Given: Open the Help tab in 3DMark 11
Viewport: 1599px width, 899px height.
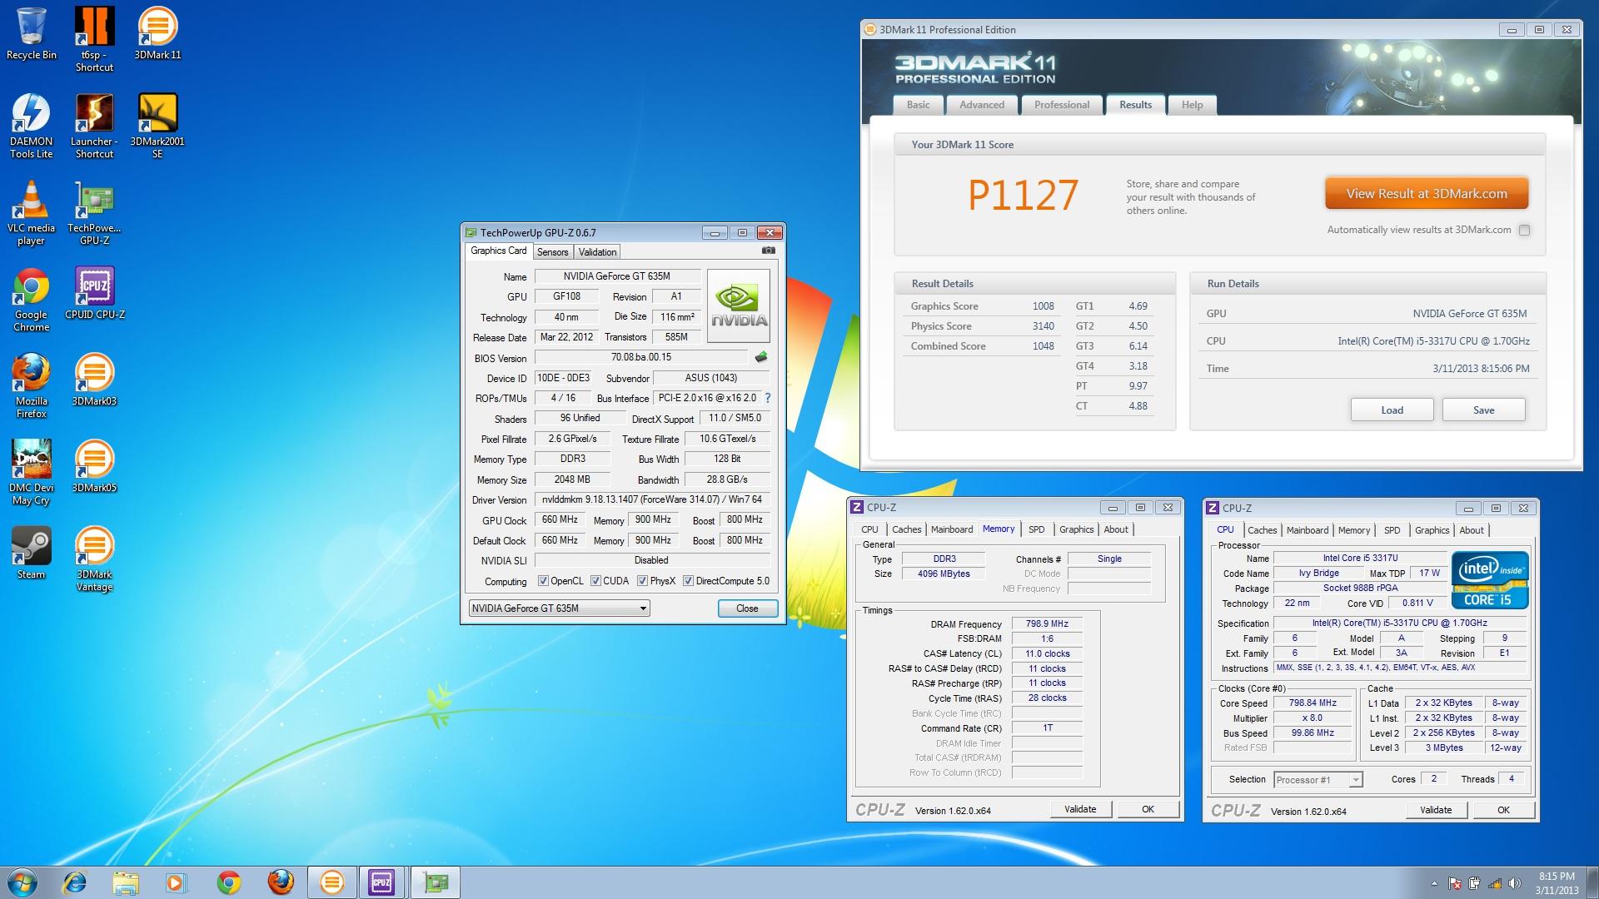Looking at the screenshot, I should (1192, 105).
